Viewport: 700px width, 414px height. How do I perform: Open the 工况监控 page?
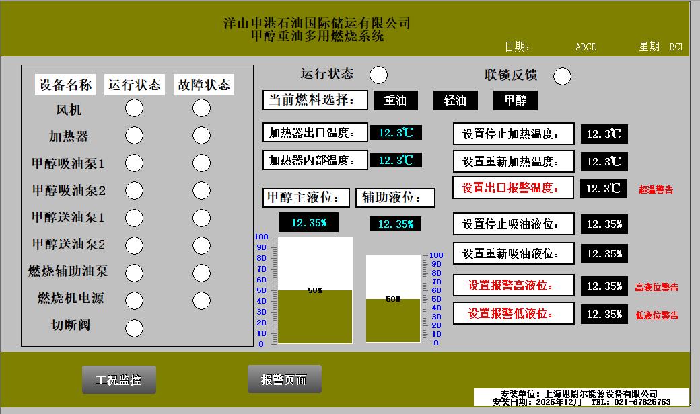[119, 380]
